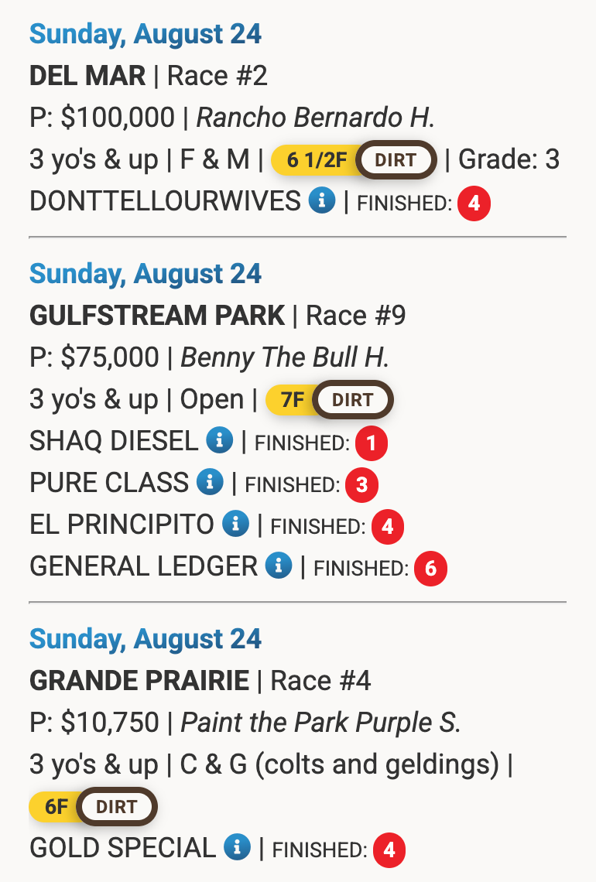Click the DIRT surface badge for Del Mar

click(x=396, y=160)
